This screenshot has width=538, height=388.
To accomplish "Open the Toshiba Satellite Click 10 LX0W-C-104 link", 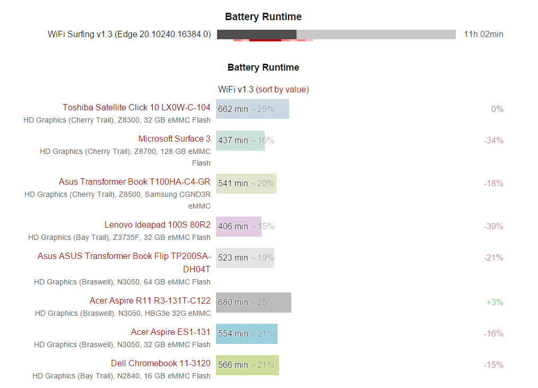I will (136, 107).
